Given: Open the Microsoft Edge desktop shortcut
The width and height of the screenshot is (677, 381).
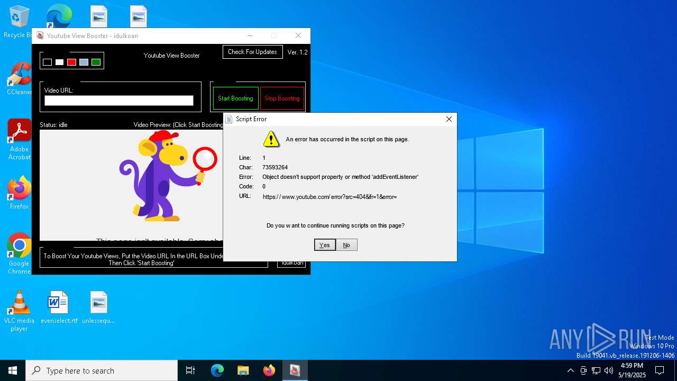Looking at the screenshot, I should pos(59,16).
